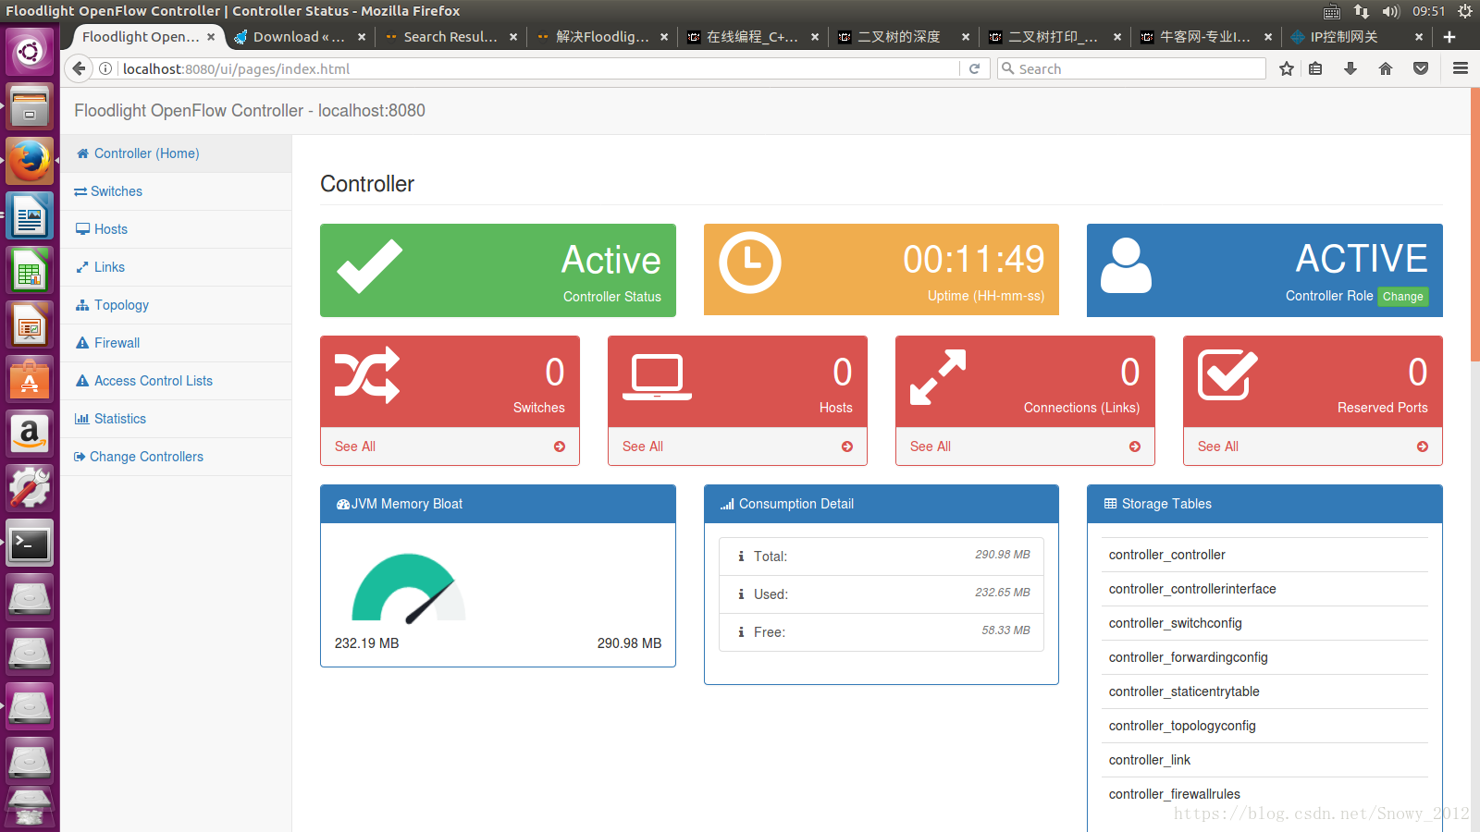Click See All under Connections (Links)
The width and height of the screenshot is (1480, 832).
pos(931,447)
